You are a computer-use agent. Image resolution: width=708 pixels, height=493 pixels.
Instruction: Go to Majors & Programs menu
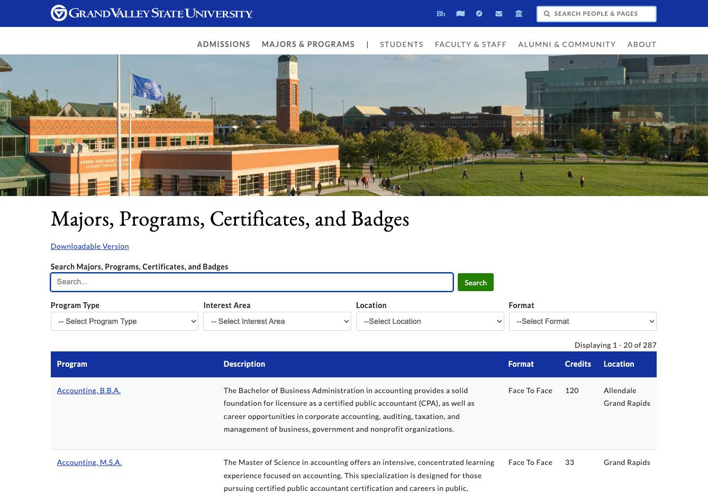[x=308, y=44]
